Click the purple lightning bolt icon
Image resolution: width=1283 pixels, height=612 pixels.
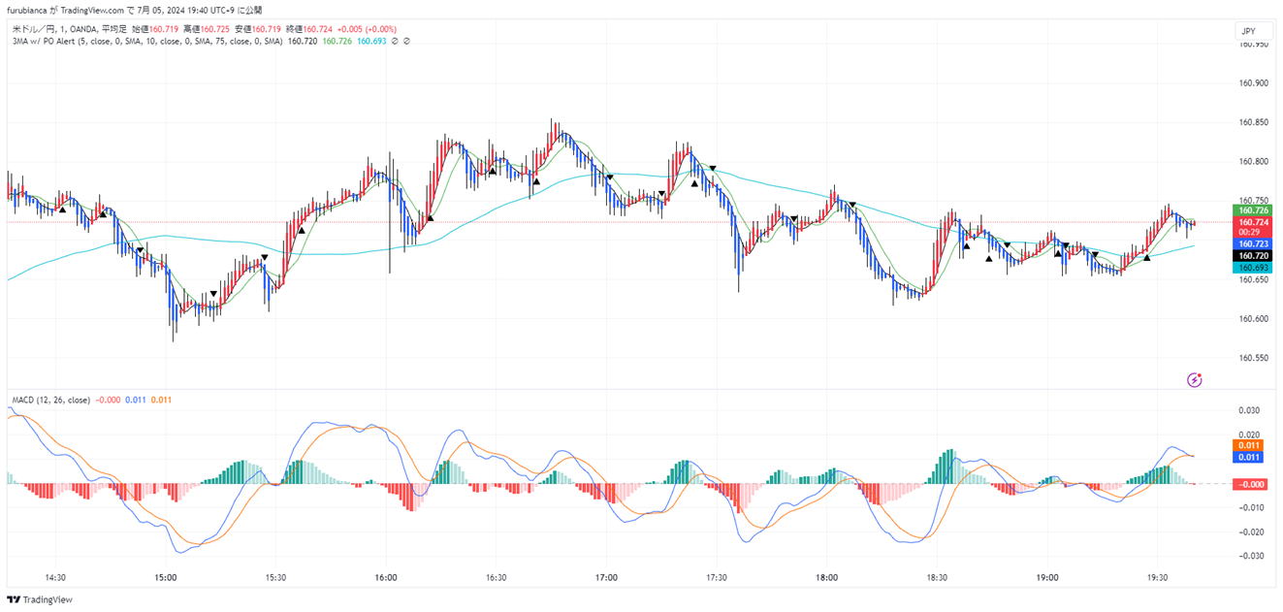(1195, 379)
